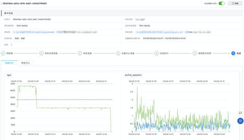Click the source instance blurred link
This screenshot has height=140, width=244.
click(33, 32)
